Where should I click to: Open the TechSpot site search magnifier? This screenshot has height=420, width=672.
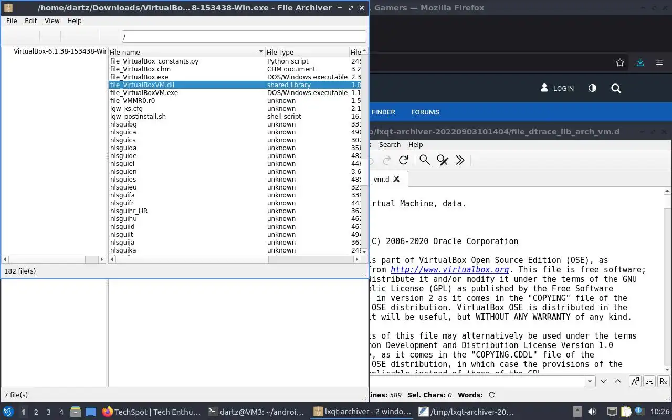(x=616, y=88)
